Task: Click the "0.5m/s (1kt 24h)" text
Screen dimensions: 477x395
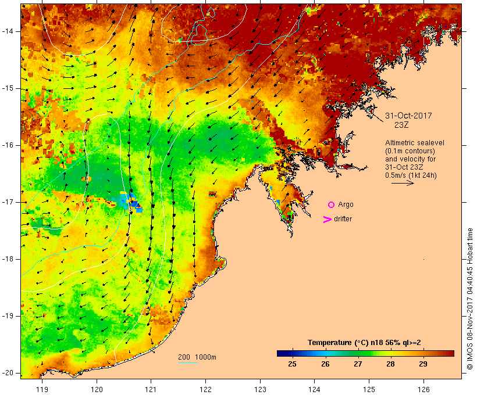Action: pyautogui.click(x=411, y=175)
